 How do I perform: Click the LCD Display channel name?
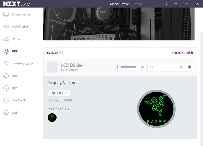(72, 65)
